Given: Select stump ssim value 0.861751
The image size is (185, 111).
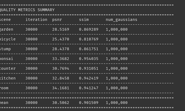Looking at the screenshot, I should 89,49.
